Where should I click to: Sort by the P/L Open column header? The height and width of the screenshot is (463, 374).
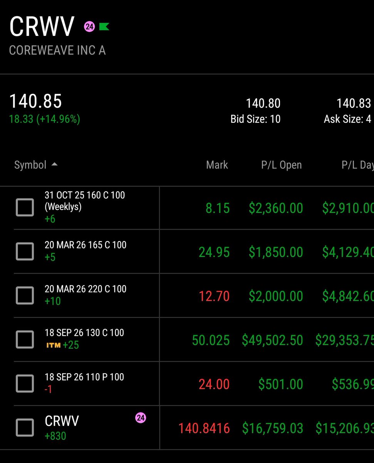(281, 165)
